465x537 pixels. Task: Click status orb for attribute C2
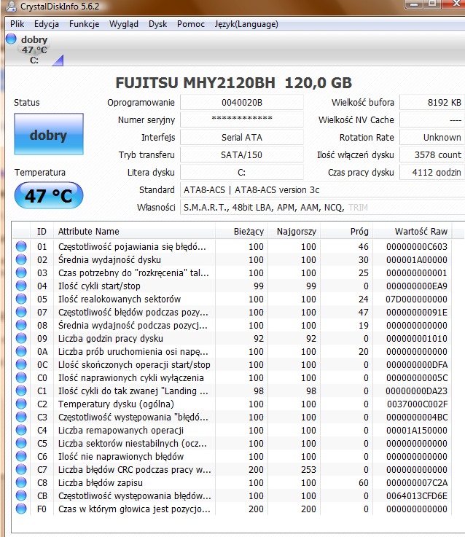pos(21,404)
